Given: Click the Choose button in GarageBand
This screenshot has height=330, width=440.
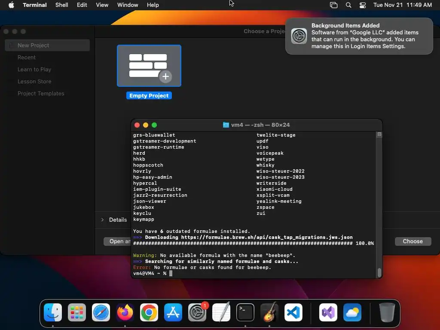Looking at the screenshot, I should point(413,241).
